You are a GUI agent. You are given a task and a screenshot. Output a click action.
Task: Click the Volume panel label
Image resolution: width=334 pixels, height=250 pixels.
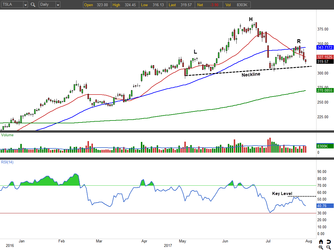(x=7, y=135)
